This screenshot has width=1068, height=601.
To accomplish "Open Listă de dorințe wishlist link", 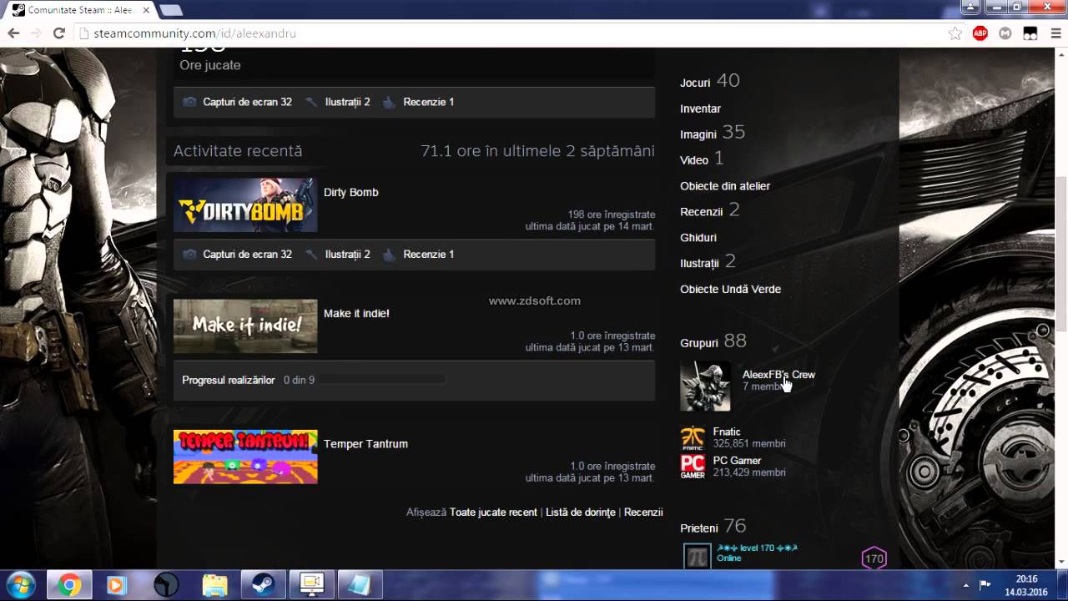I will tap(581, 513).
